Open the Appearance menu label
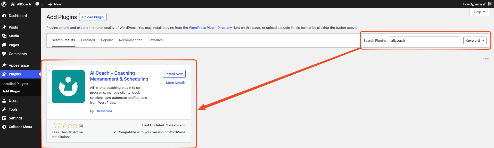The height and width of the screenshot is (148, 494). (19, 65)
